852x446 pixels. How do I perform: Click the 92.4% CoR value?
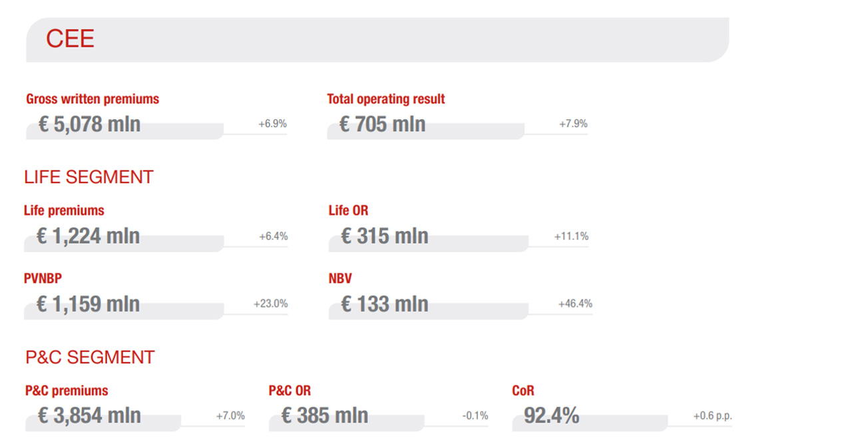pyautogui.click(x=551, y=416)
